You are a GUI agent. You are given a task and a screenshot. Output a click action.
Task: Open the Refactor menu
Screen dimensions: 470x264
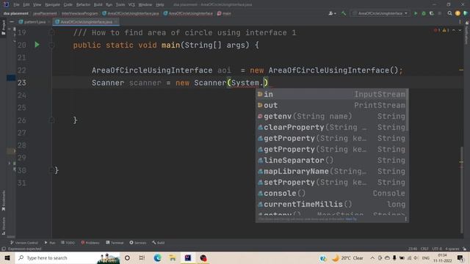[x=83, y=5]
